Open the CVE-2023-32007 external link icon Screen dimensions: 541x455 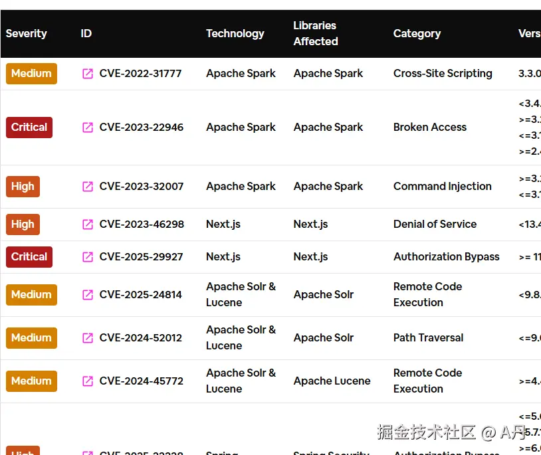(88, 187)
